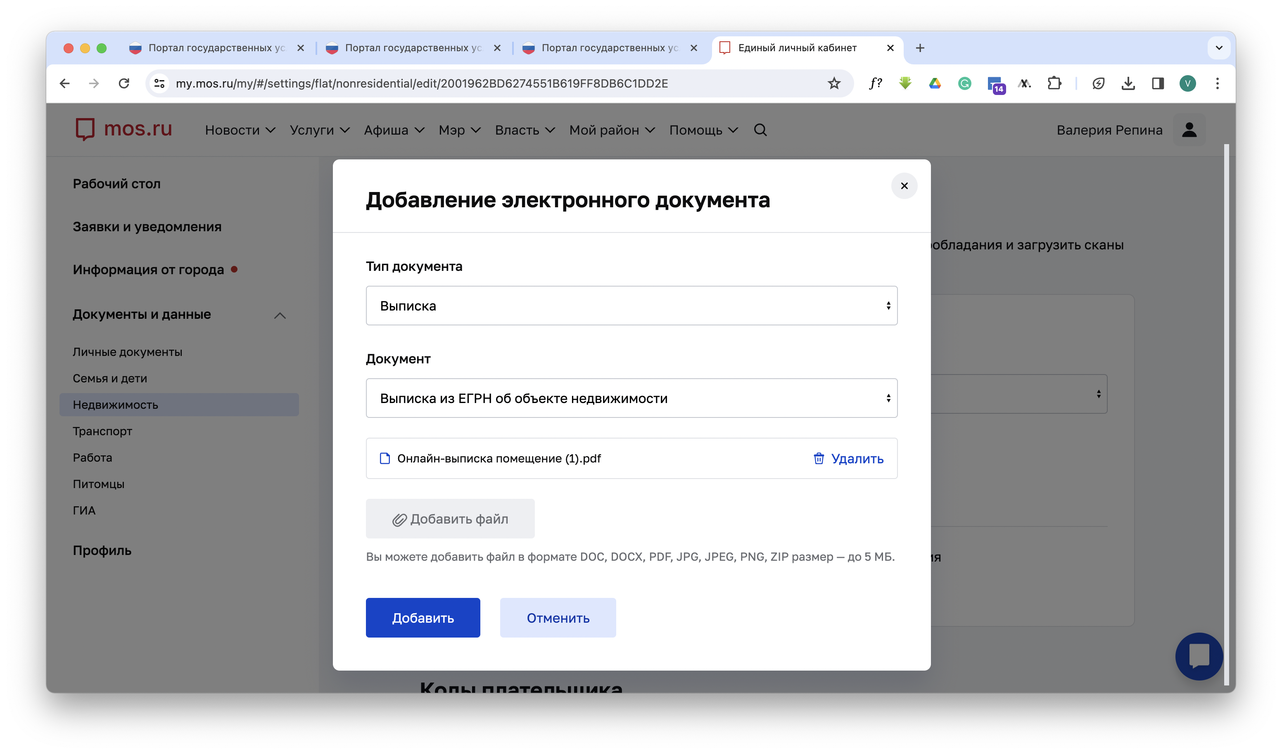
Task: Click the extension icon with badge 14
Action: click(996, 85)
